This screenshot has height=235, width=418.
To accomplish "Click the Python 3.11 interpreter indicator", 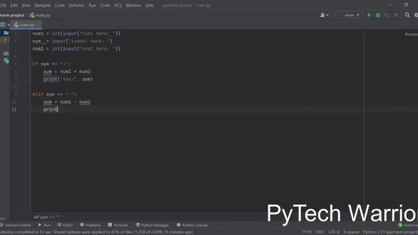I will click(391, 232).
